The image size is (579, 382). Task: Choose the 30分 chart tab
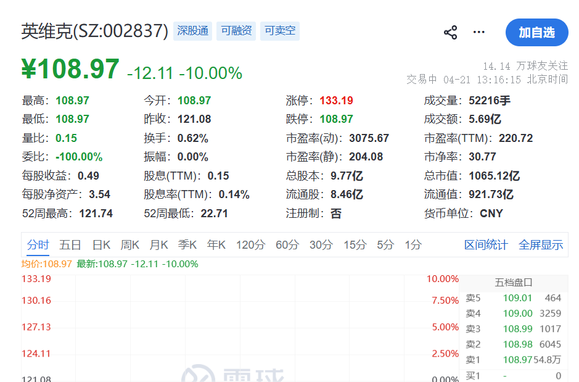pos(321,245)
